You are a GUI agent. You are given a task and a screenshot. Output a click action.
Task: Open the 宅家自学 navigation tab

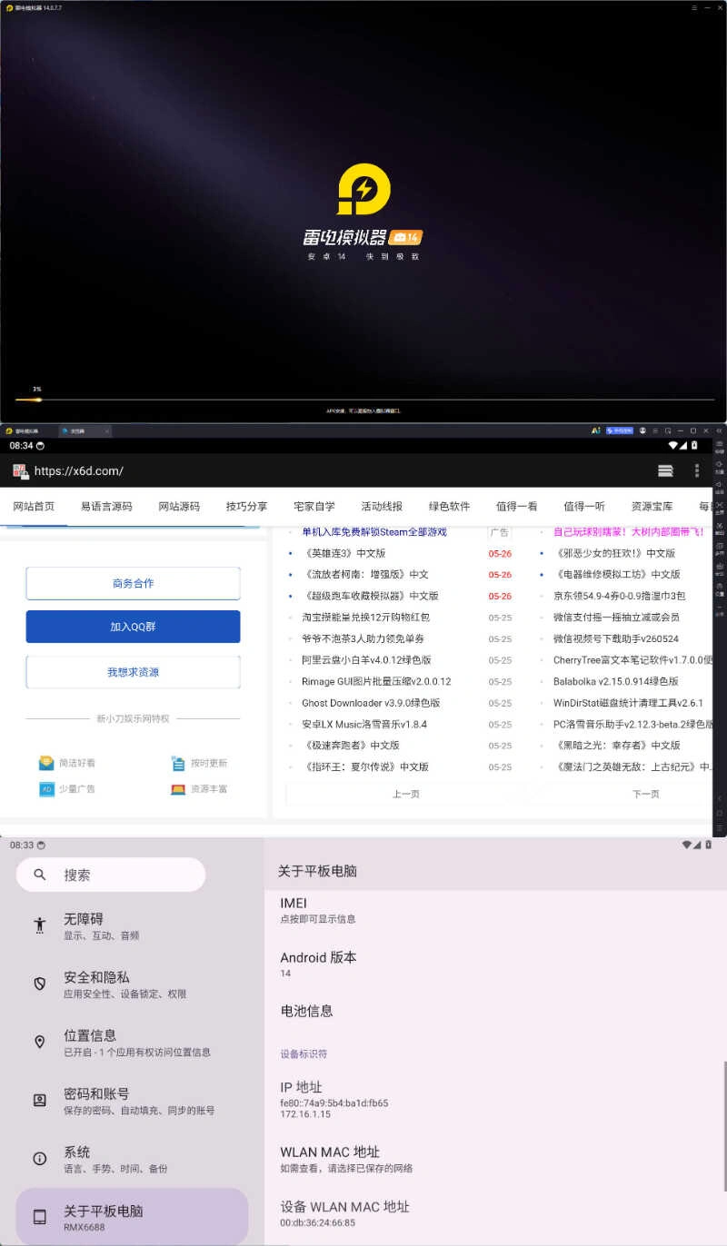[x=314, y=507]
